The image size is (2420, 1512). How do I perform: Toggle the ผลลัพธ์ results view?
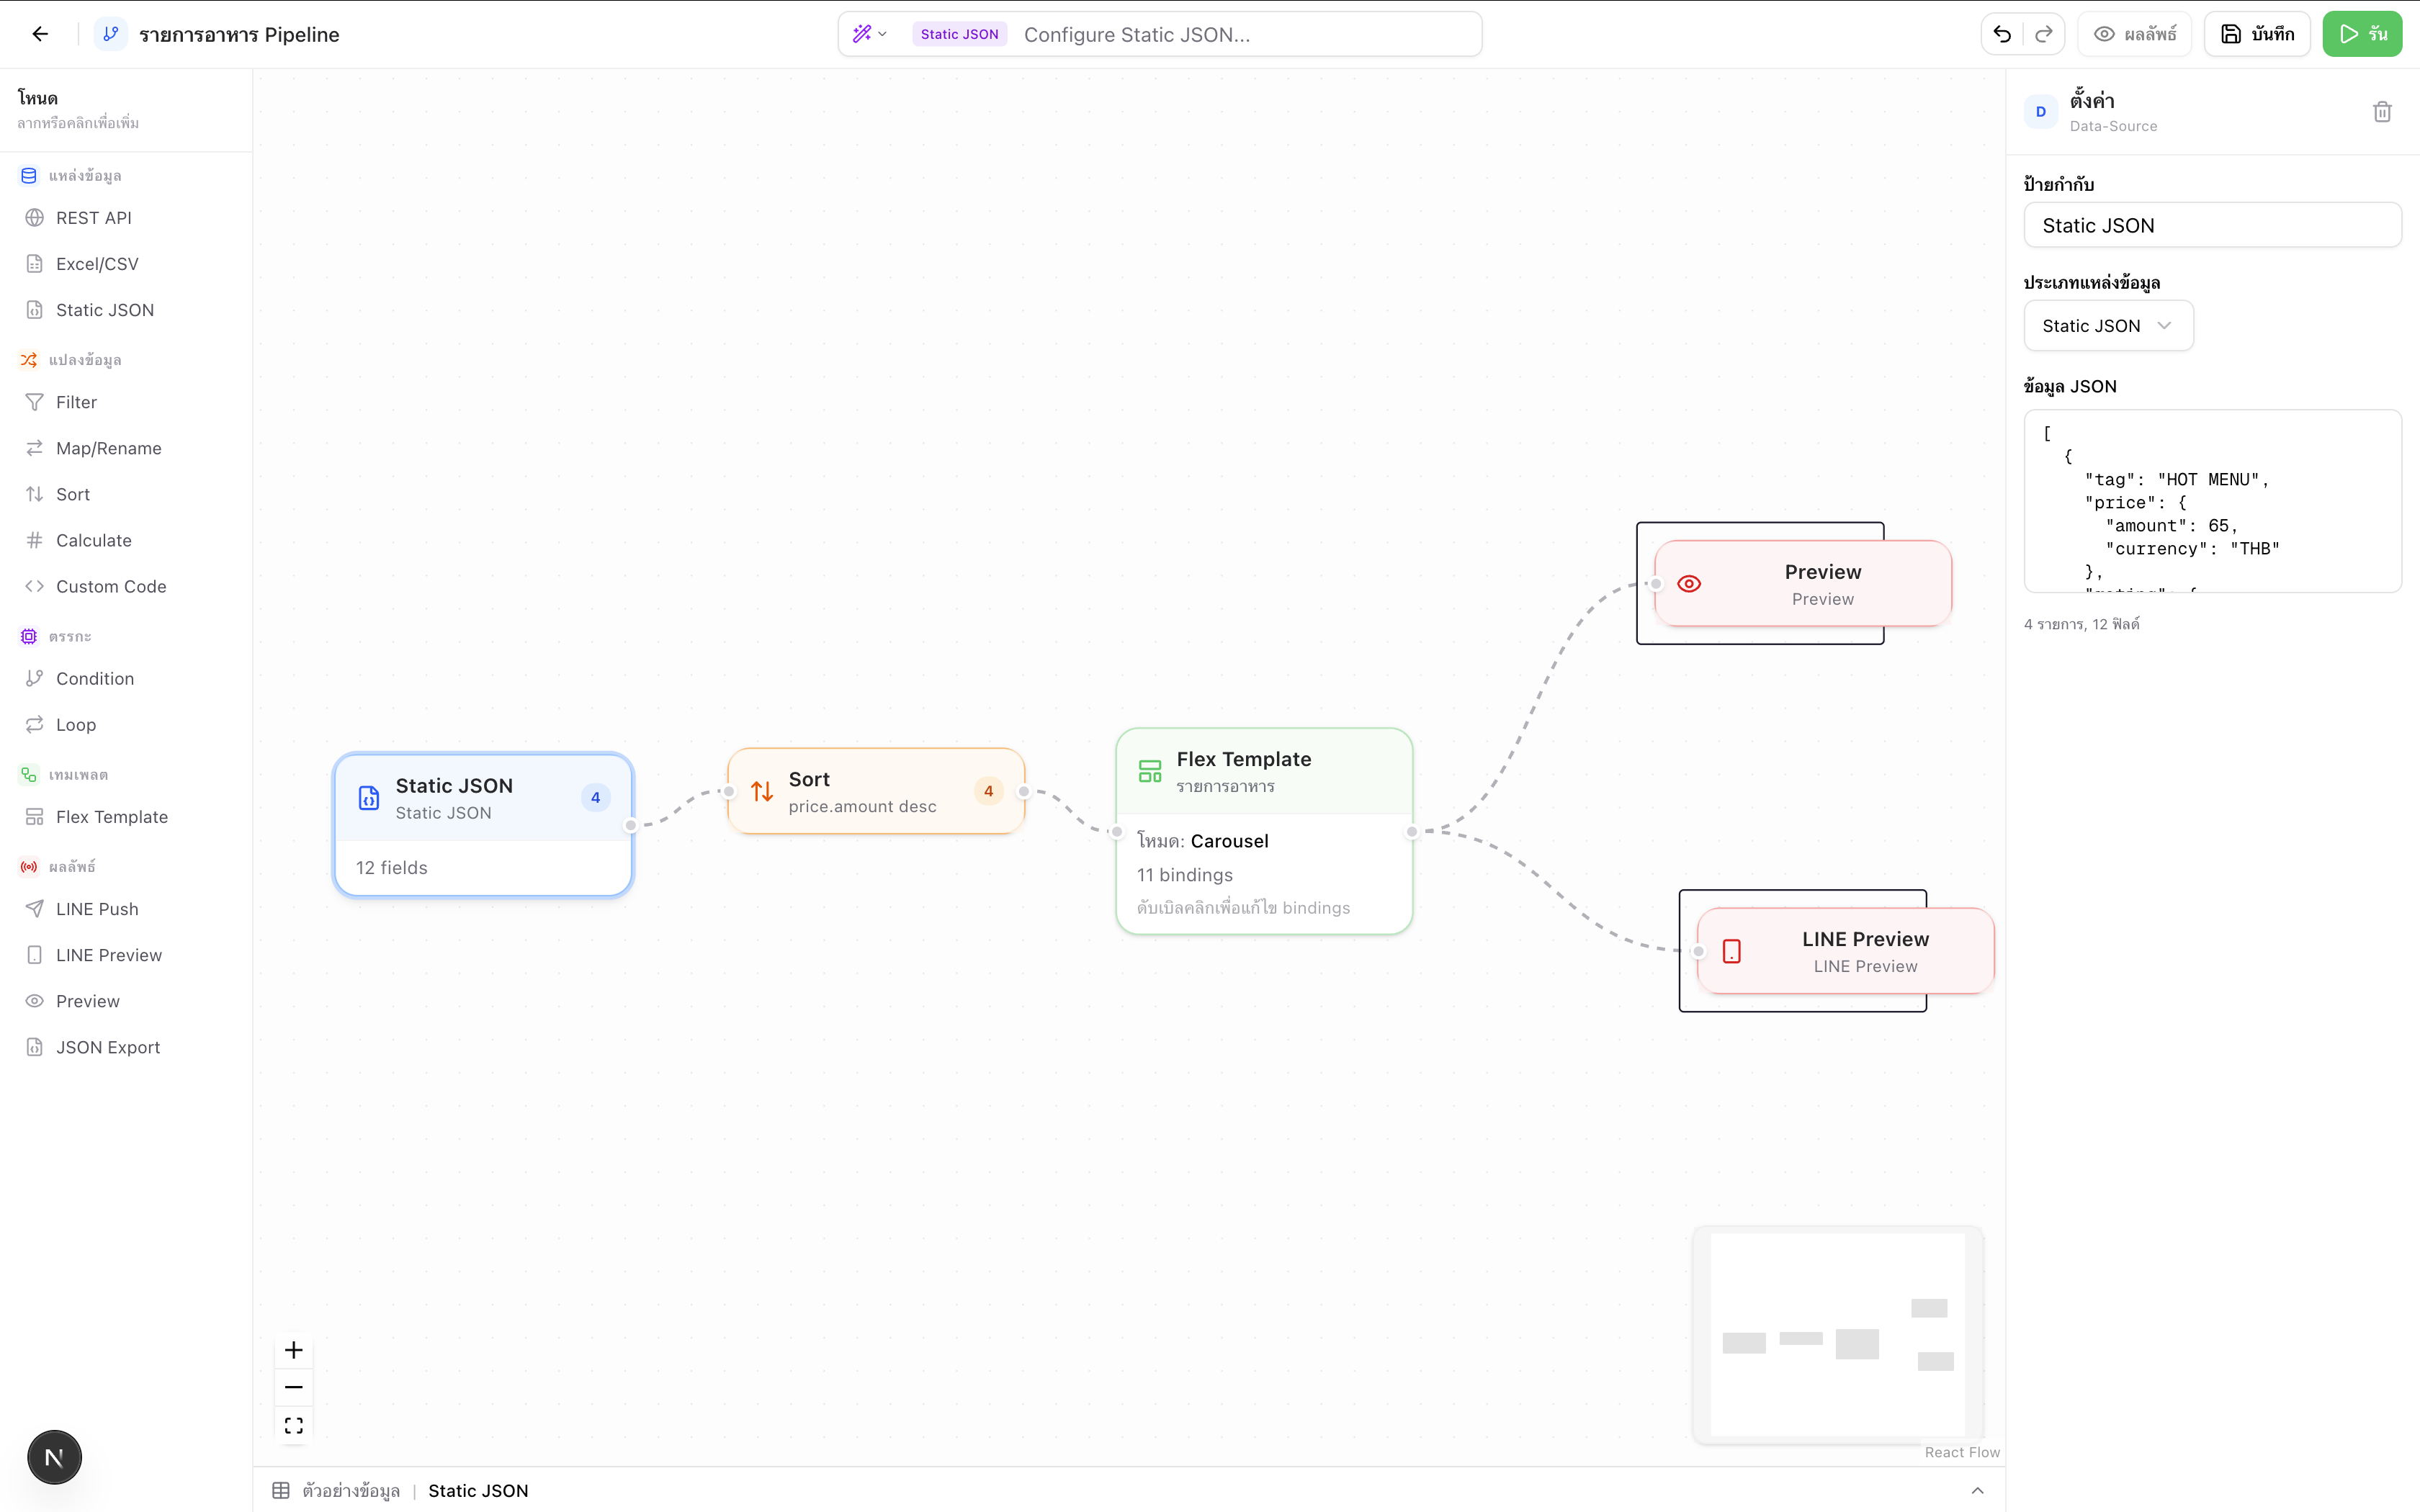tap(2135, 33)
